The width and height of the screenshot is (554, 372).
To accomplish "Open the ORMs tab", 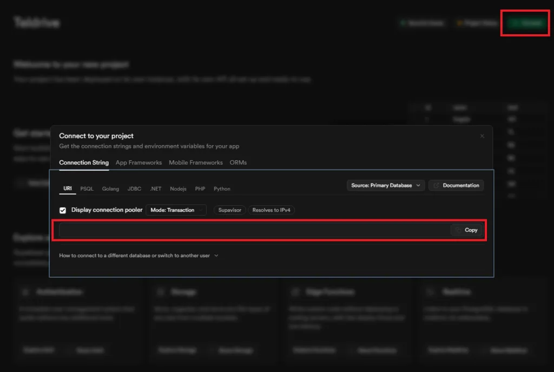I will coord(238,162).
